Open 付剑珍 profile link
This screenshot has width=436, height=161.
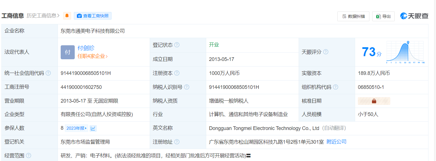click(86, 48)
